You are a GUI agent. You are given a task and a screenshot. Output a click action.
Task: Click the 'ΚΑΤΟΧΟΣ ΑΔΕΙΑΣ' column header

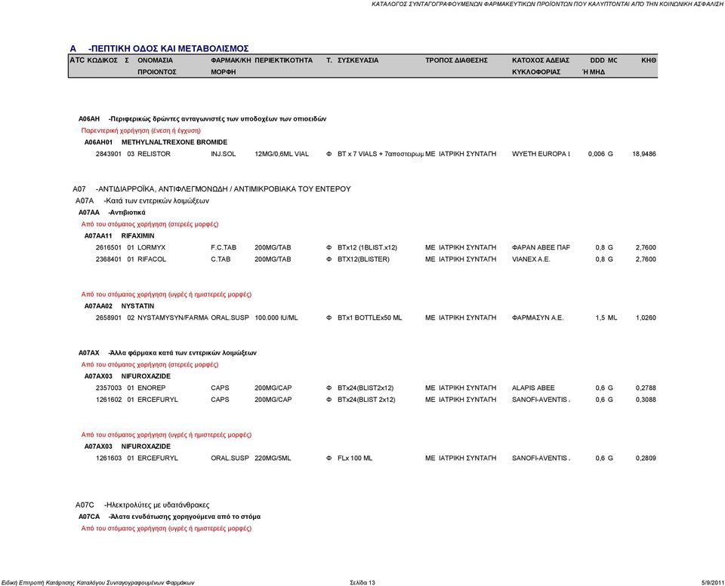click(541, 60)
